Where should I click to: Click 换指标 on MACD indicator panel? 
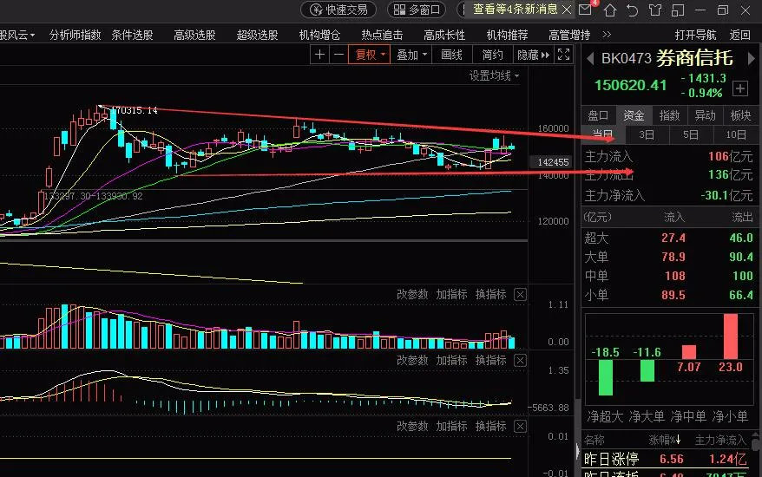(491, 361)
